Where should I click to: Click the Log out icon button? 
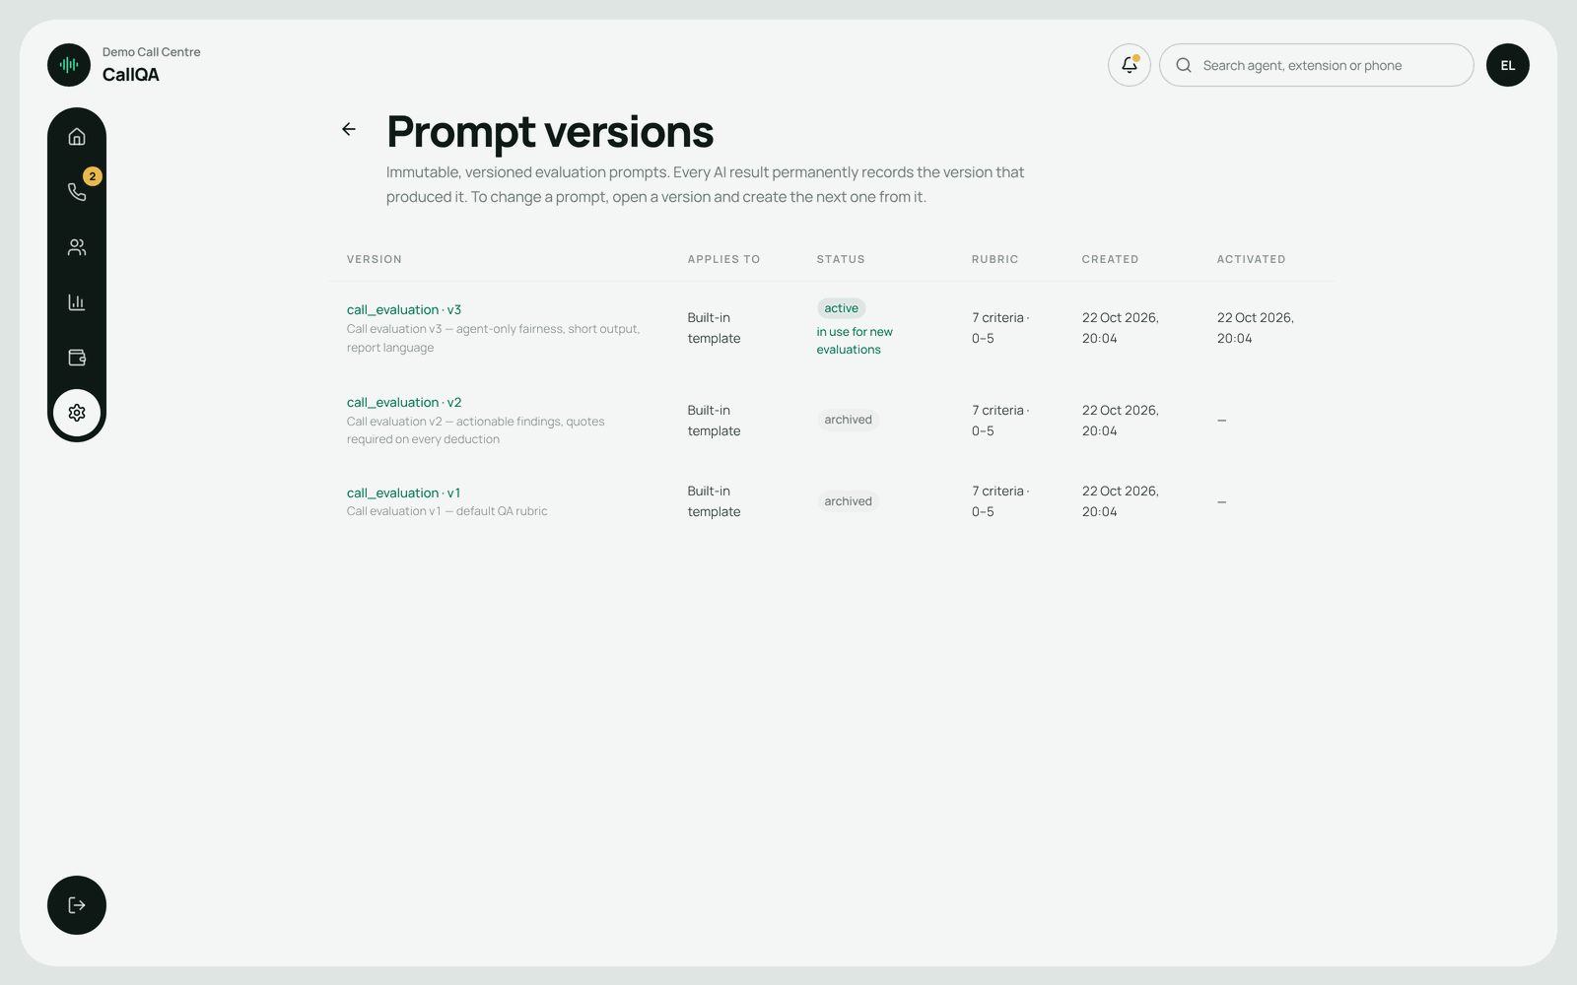click(77, 905)
